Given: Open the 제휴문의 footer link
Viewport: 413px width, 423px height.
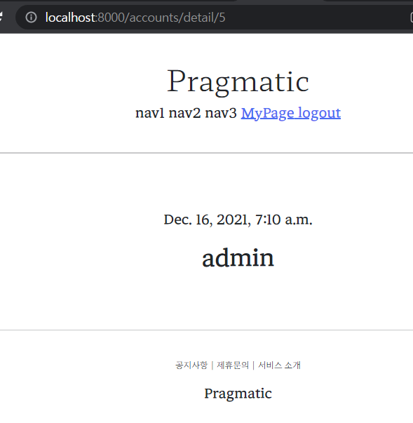Looking at the screenshot, I should (x=233, y=365).
